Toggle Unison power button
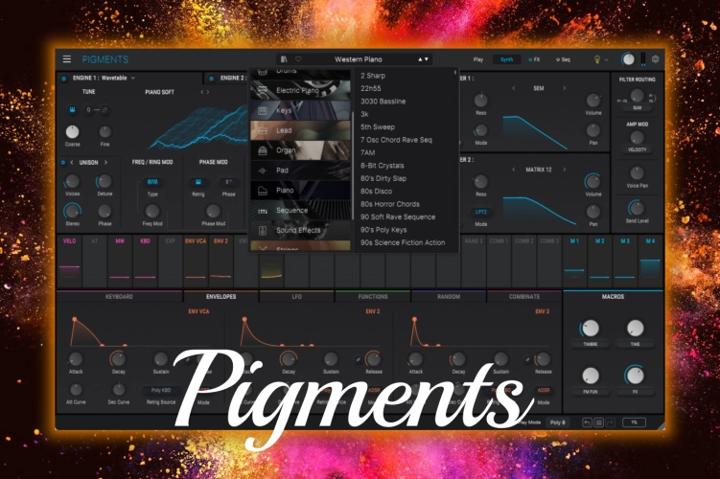Screen dimensions: 720x479 [63, 163]
